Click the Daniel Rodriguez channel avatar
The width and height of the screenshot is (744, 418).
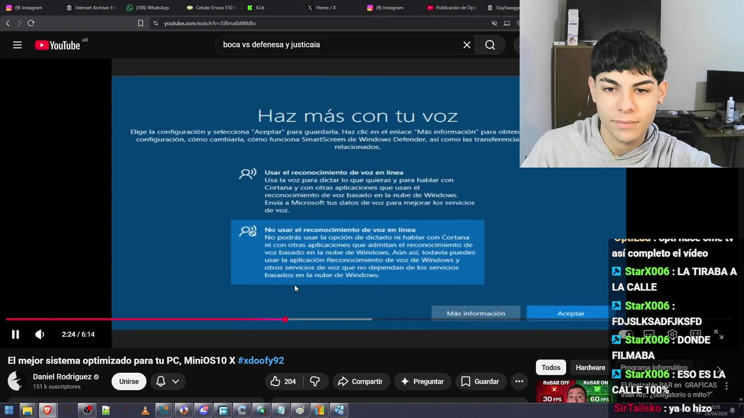(x=16, y=381)
